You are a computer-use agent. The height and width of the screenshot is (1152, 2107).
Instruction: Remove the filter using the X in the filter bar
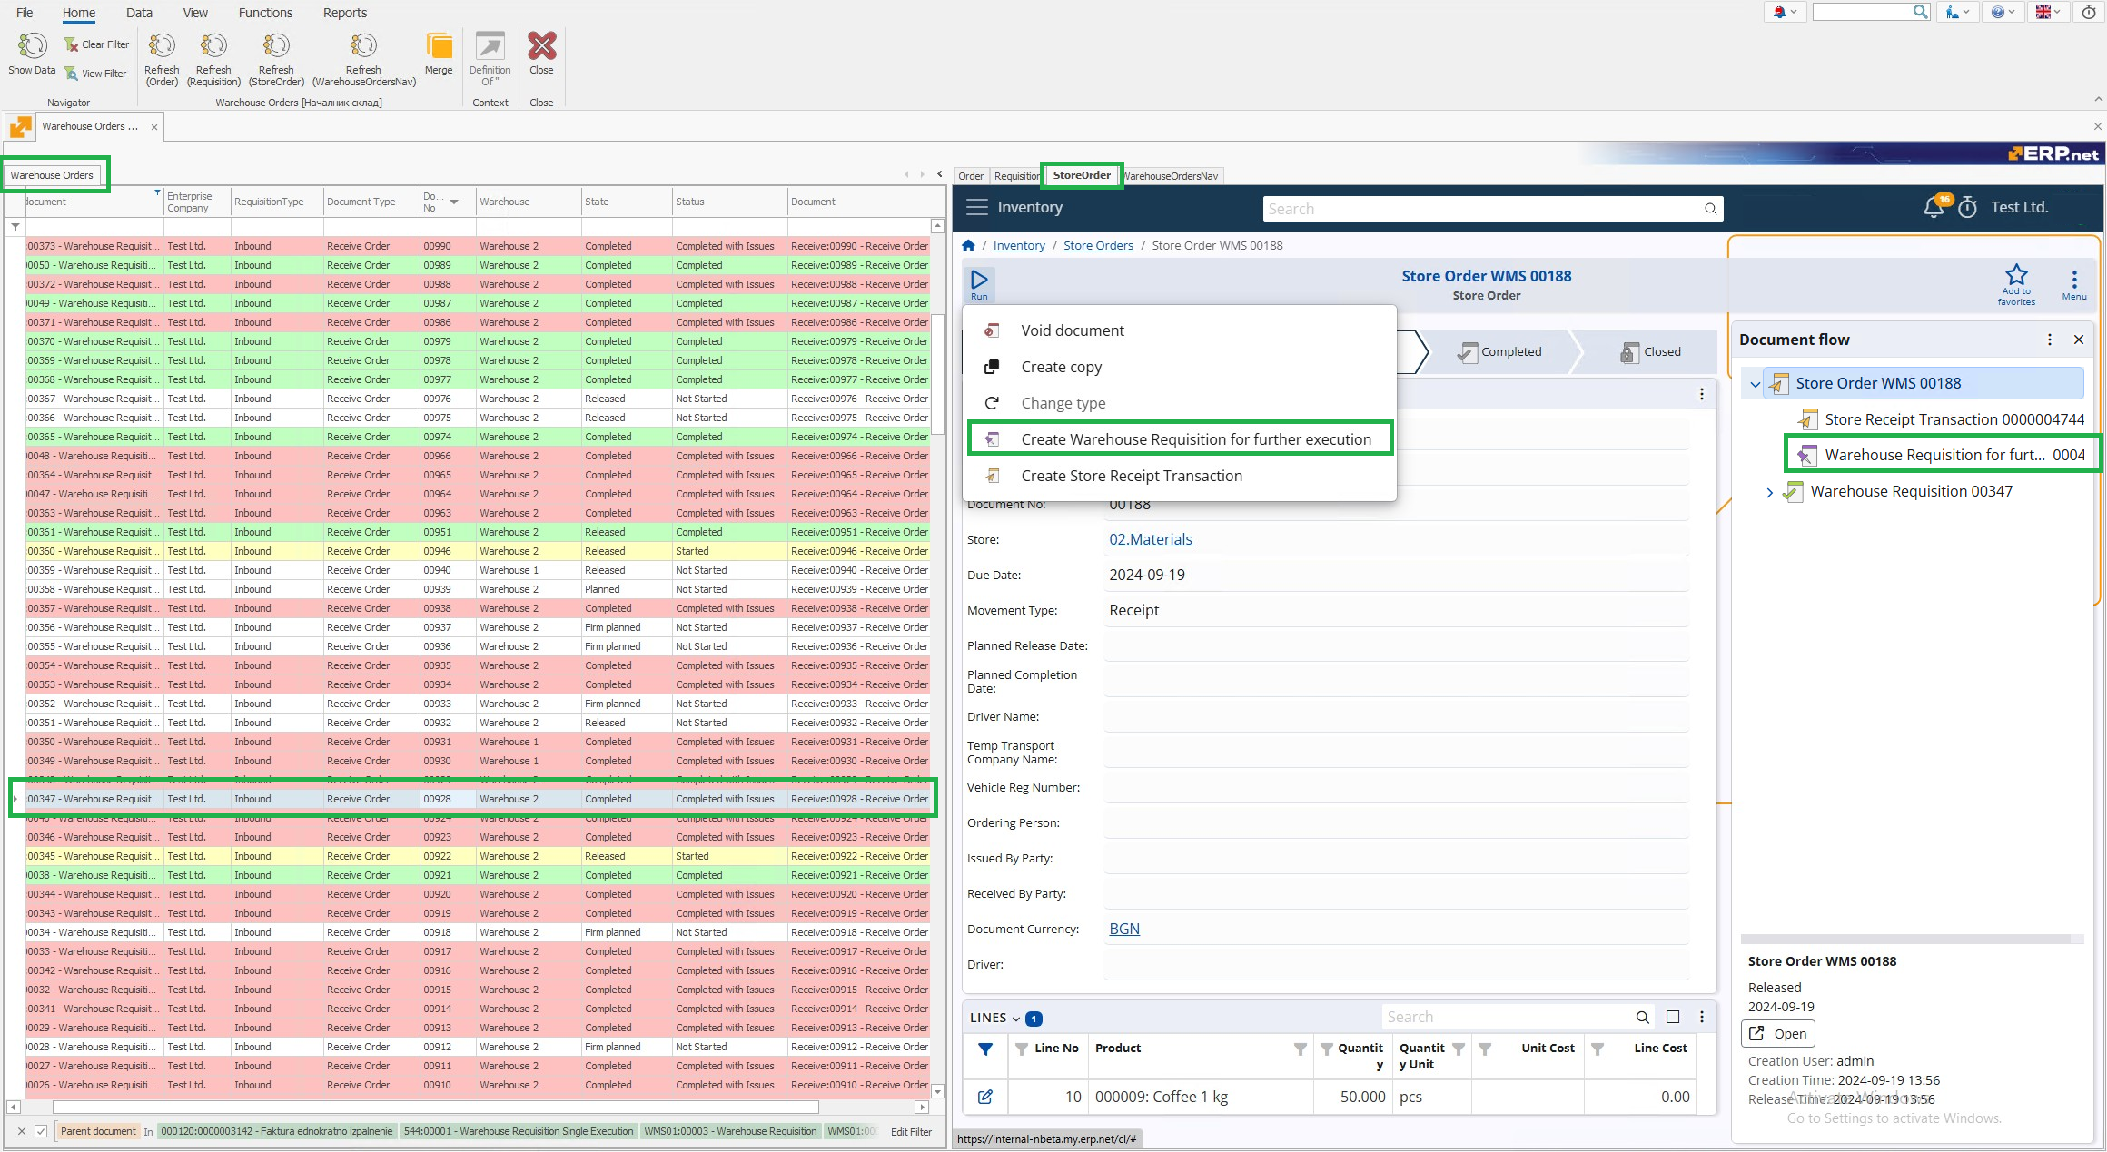pyautogui.click(x=22, y=1131)
